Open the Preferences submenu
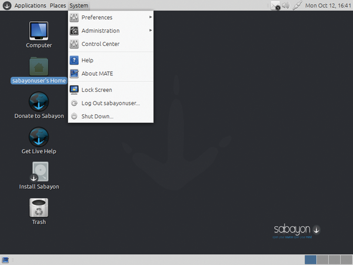This screenshot has height=265, width=353. (x=111, y=17)
